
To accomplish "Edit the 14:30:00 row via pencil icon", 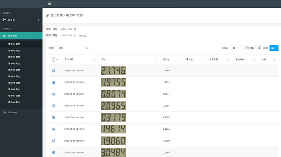I will pyautogui.click(x=54, y=141).
